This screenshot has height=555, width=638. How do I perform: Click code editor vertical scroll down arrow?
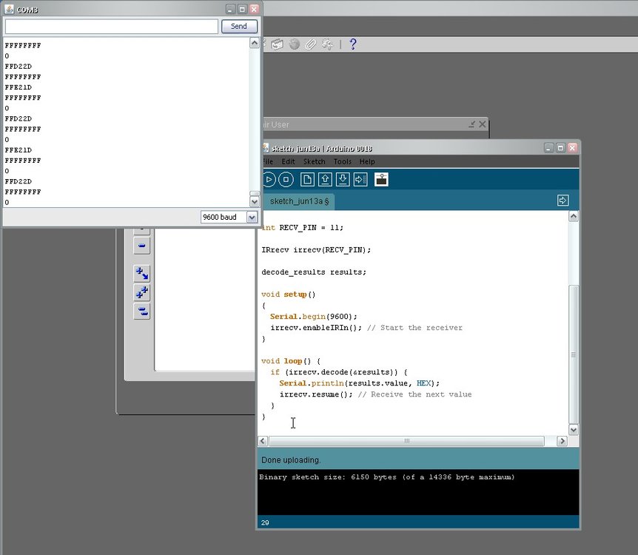coord(574,430)
